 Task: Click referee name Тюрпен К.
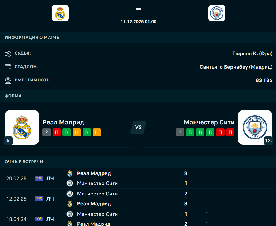click(245, 53)
